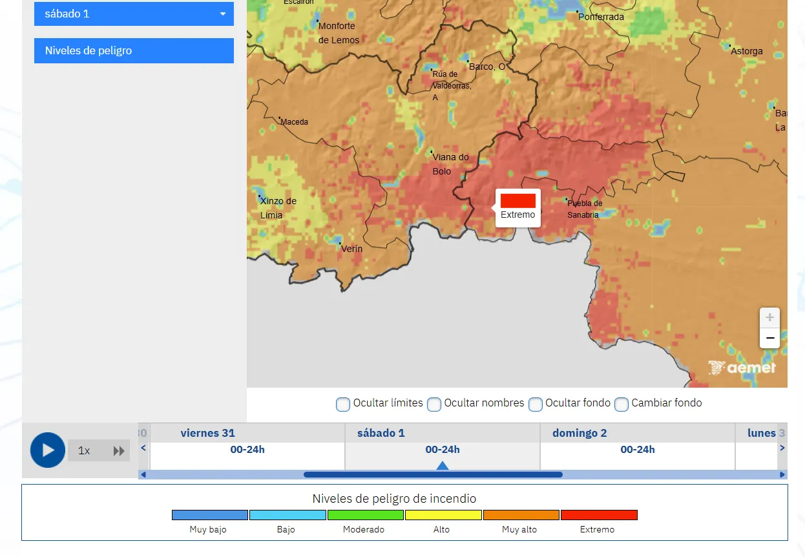Screen dimensions: 805x557
Task: Click the 1x playback speed label
Action: 84,451
